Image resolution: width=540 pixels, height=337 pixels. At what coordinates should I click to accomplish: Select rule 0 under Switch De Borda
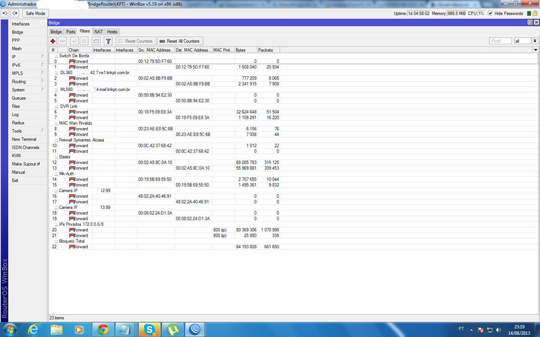coord(165,61)
